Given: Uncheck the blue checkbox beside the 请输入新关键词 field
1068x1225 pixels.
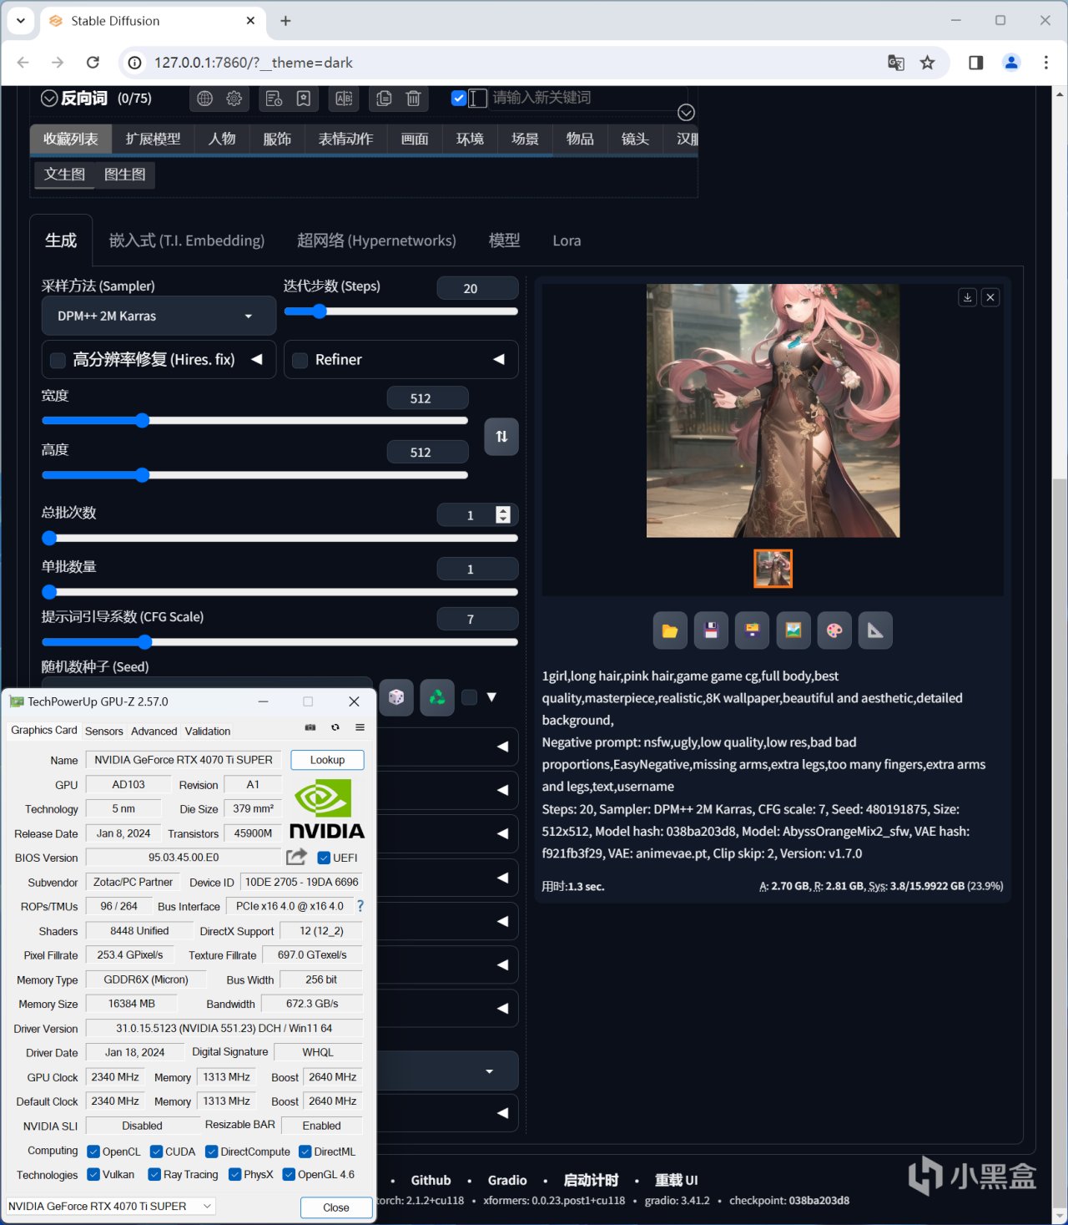Looking at the screenshot, I should pyautogui.click(x=458, y=98).
